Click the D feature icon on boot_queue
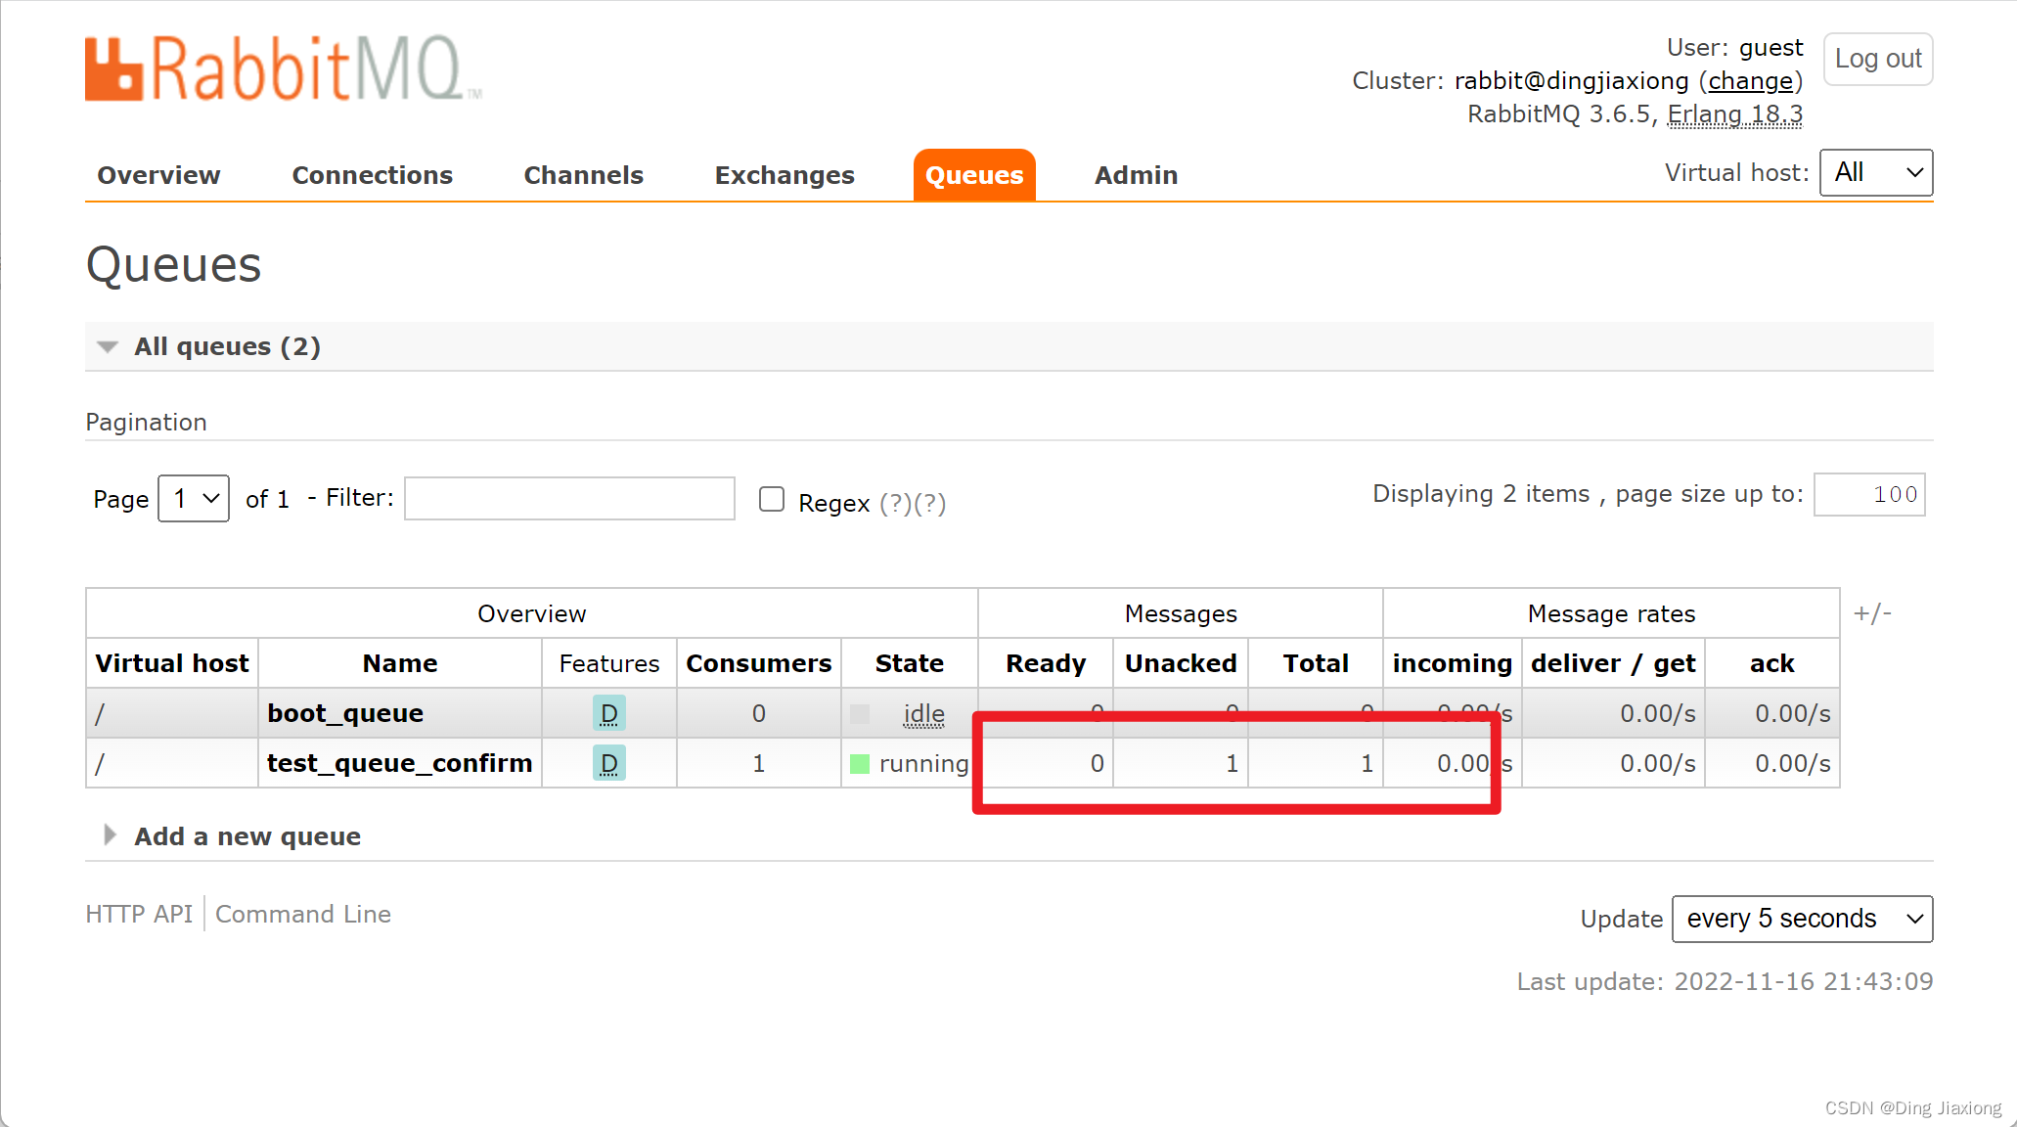Screen dimensions: 2017x1127 click(606, 712)
